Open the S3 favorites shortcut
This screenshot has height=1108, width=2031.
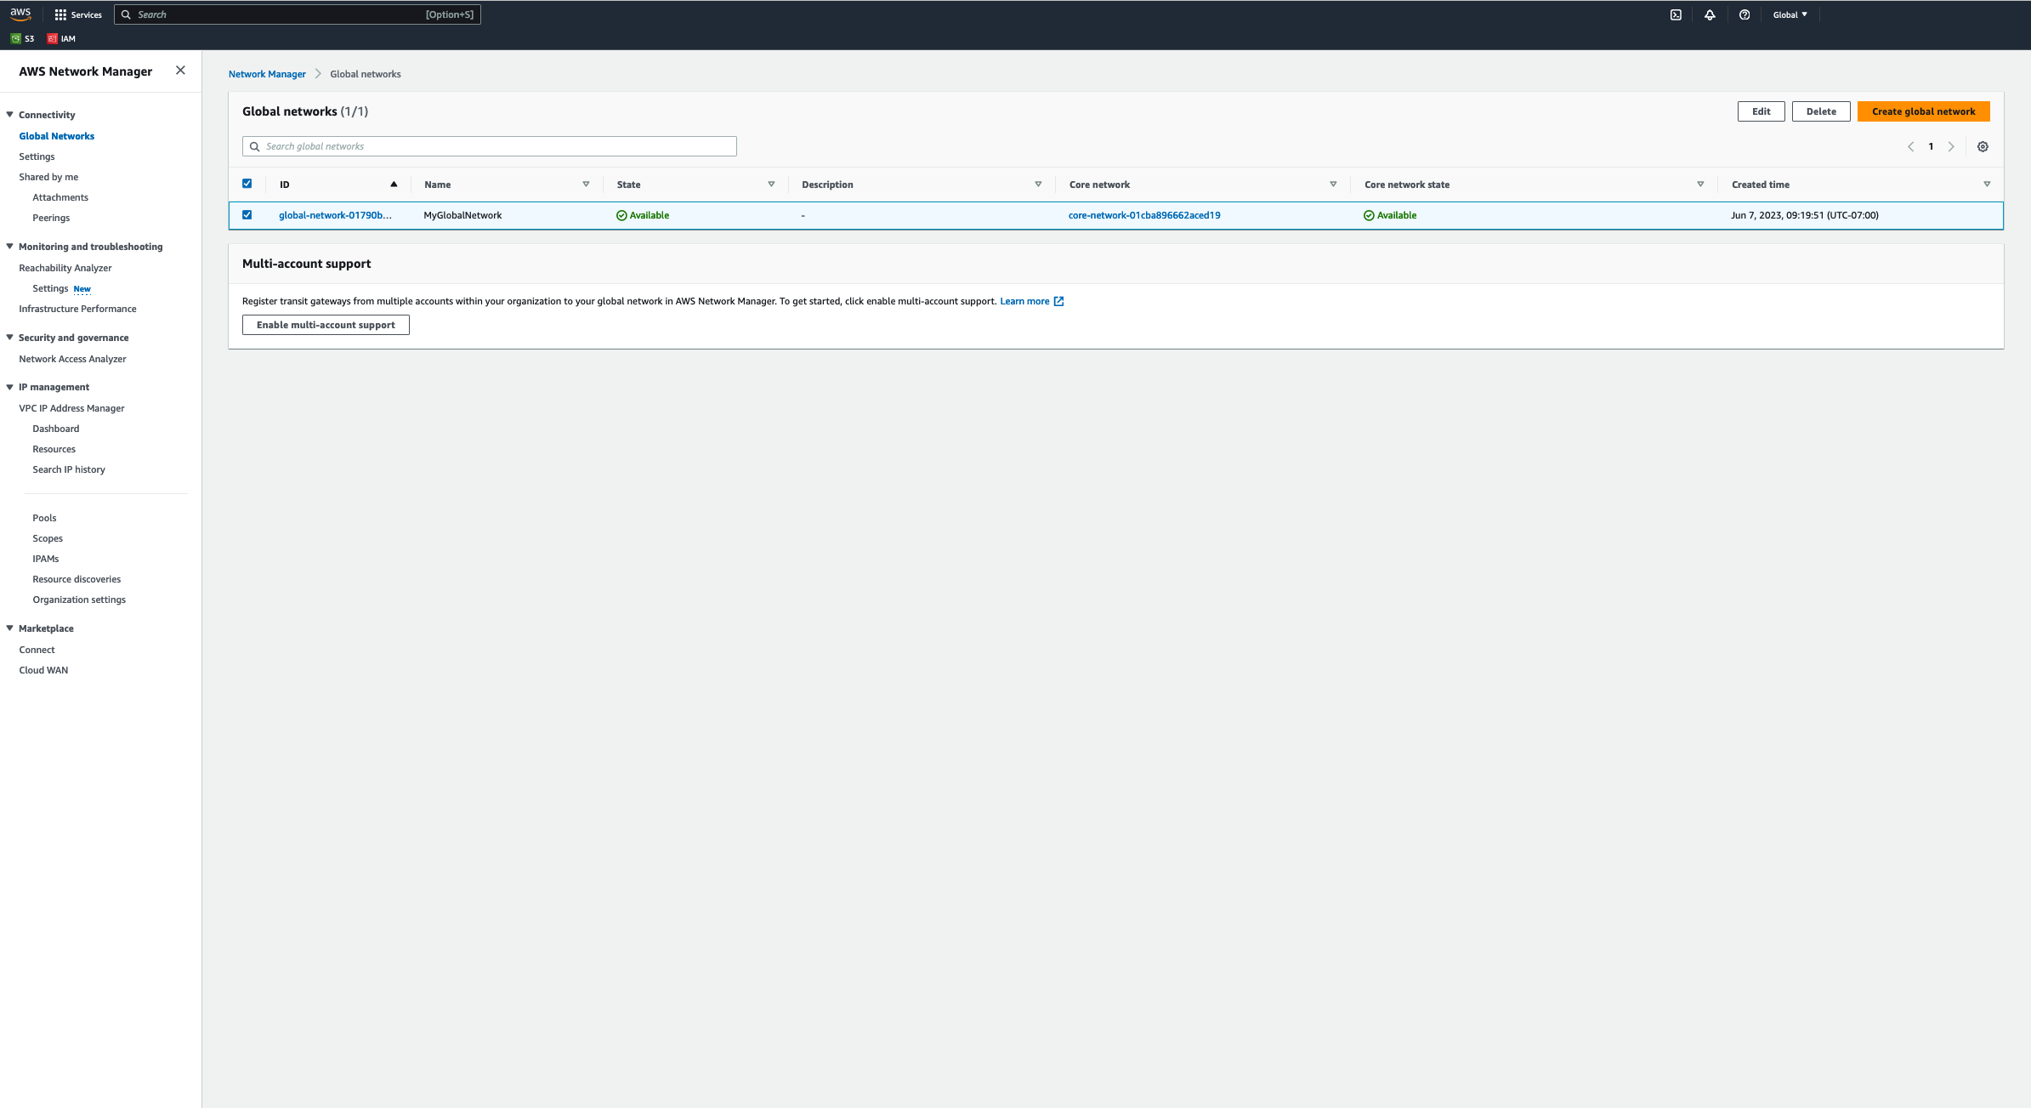[22, 38]
